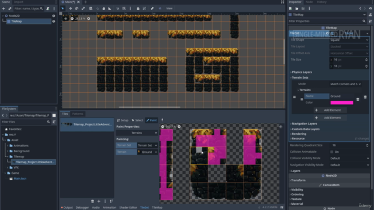
Task: Open the Debugger bottom panel
Action: click(82, 208)
